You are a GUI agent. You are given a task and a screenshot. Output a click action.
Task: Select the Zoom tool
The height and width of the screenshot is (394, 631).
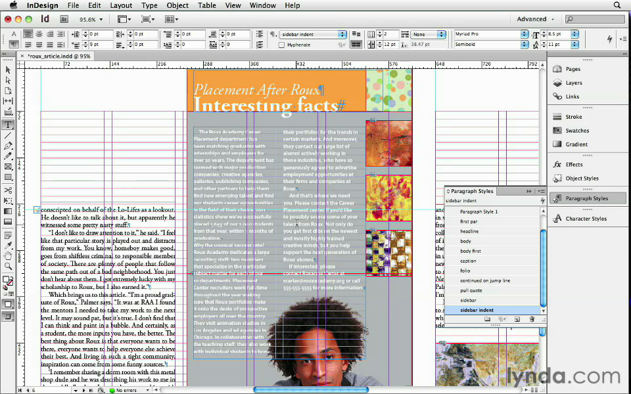(8, 266)
